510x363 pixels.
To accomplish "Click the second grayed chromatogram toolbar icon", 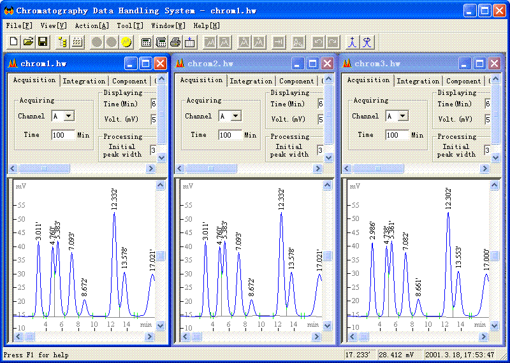I will (225, 41).
